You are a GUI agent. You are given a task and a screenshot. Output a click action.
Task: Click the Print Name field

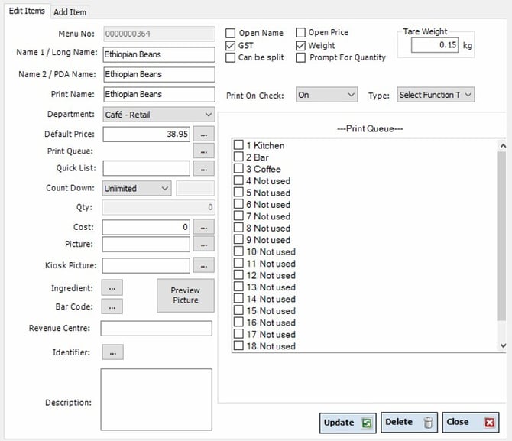pyautogui.click(x=159, y=95)
